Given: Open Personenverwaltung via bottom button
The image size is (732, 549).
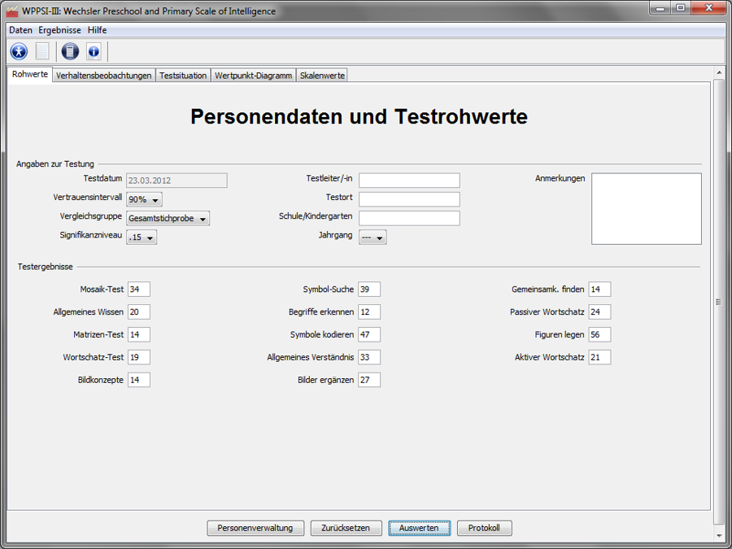Looking at the screenshot, I should [x=255, y=528].
